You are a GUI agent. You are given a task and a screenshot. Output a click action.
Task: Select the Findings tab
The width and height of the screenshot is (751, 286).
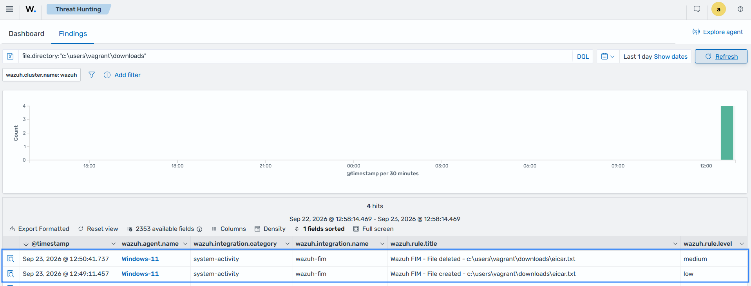point(73,34)
